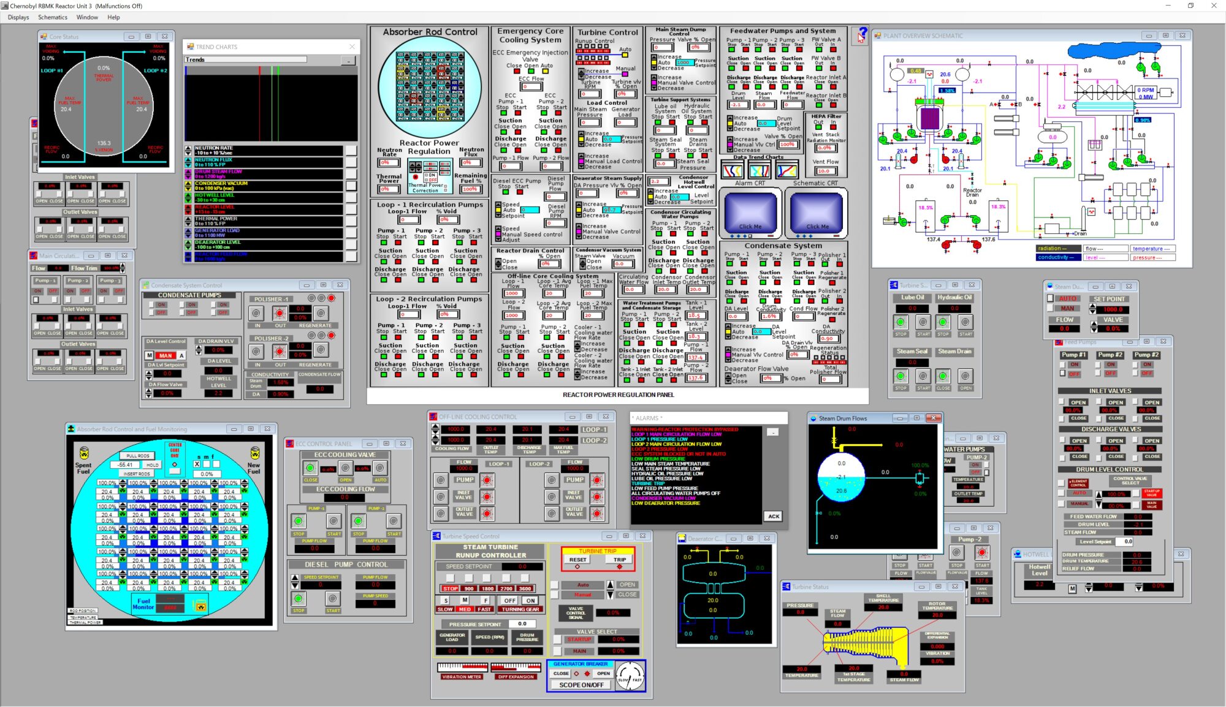The height and width of the screenshot is (707, 1226).
Task: Click the Spent Fuel radiation icon
Action: (84, 453)
